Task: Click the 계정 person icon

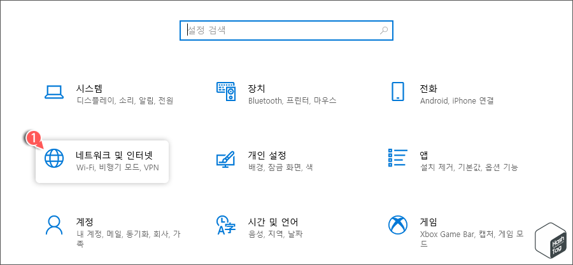Action: (x=53, y=225)
